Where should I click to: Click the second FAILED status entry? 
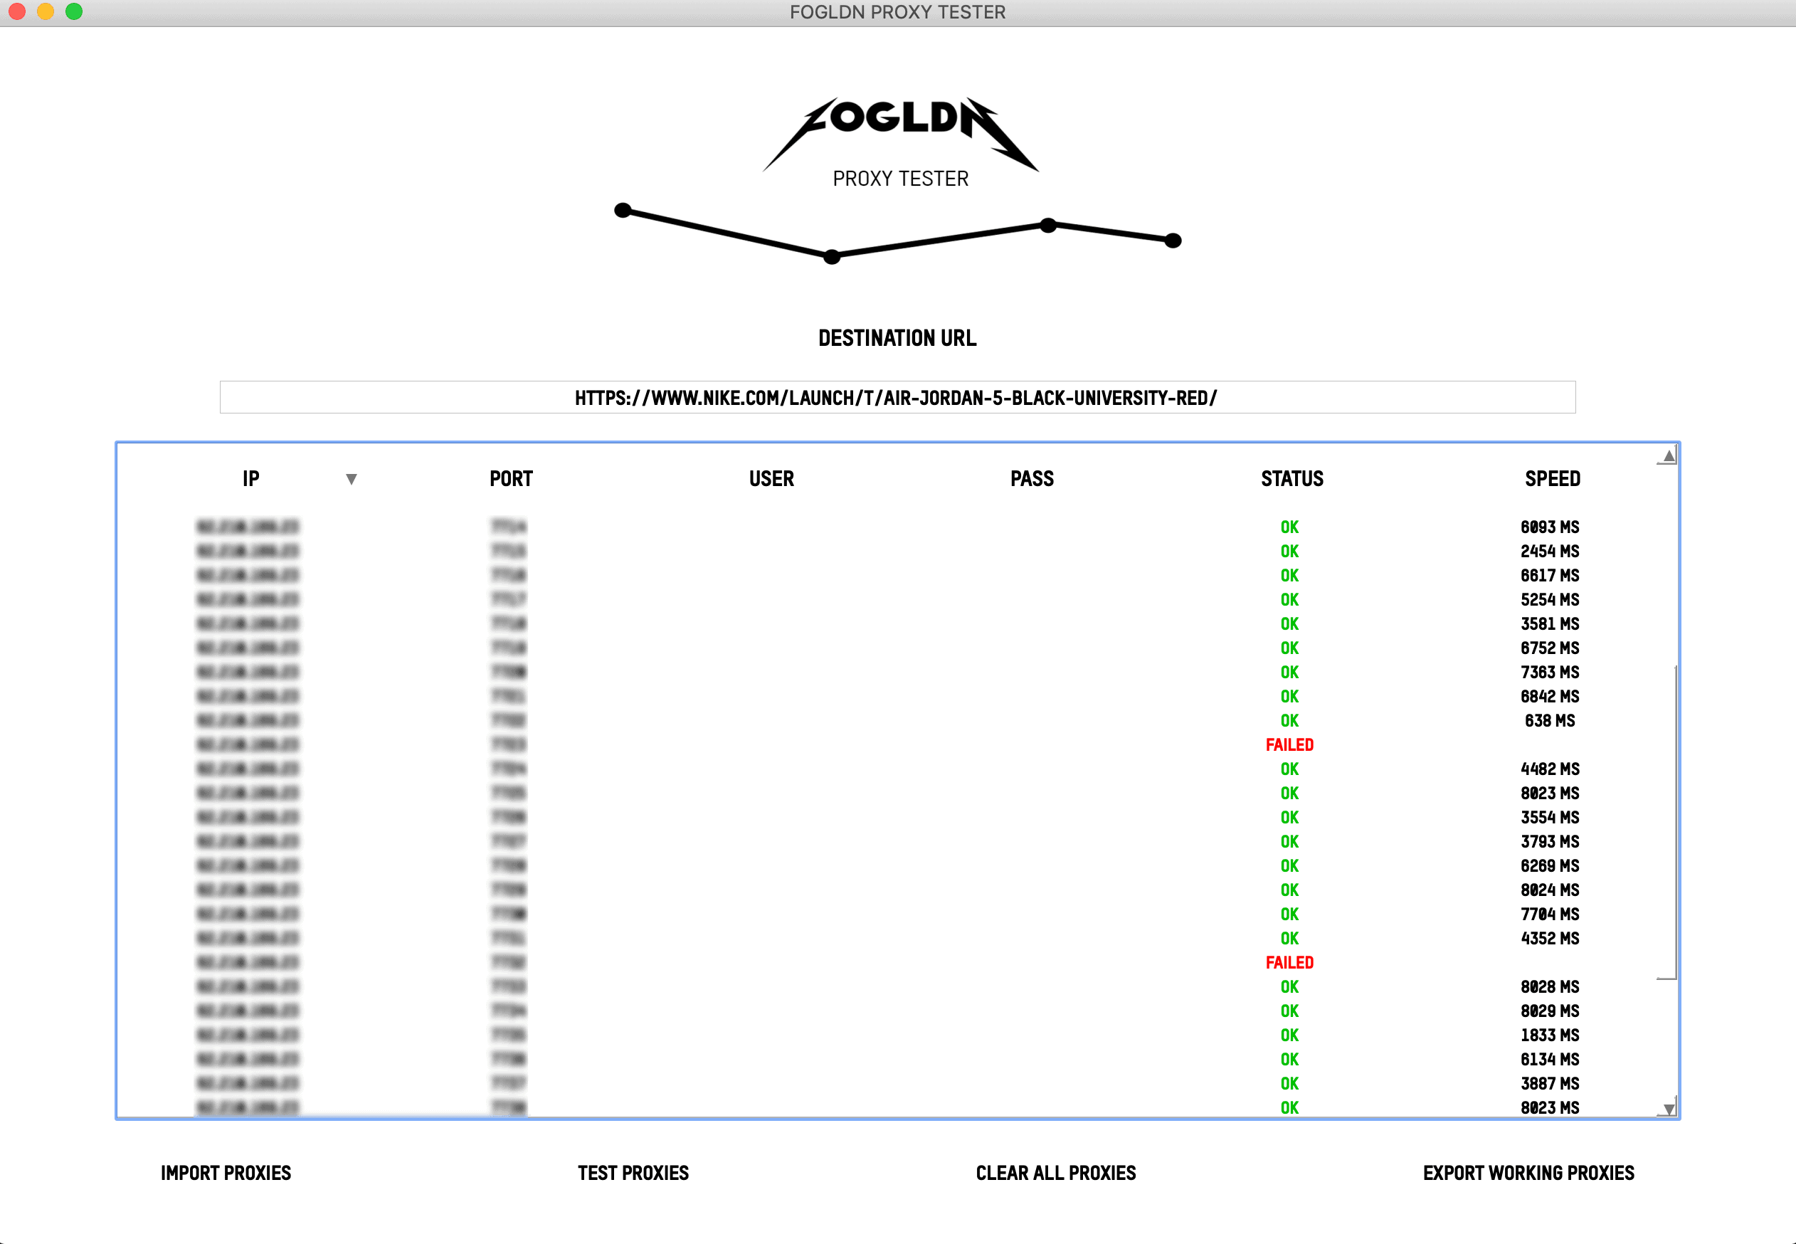tap(1289, 963)
